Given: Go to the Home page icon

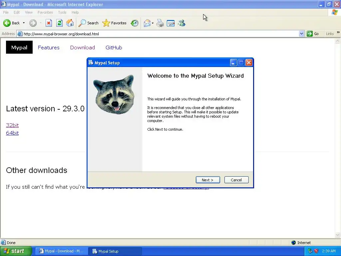Looking at the screenshot, I should pyautogui.click(x=70, y=23).
